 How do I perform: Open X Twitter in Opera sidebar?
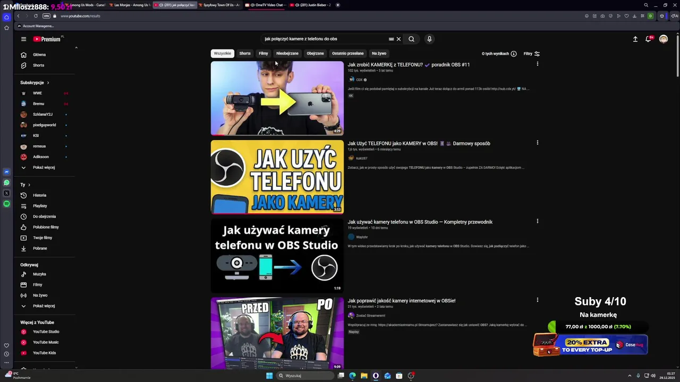pos(6,193)
